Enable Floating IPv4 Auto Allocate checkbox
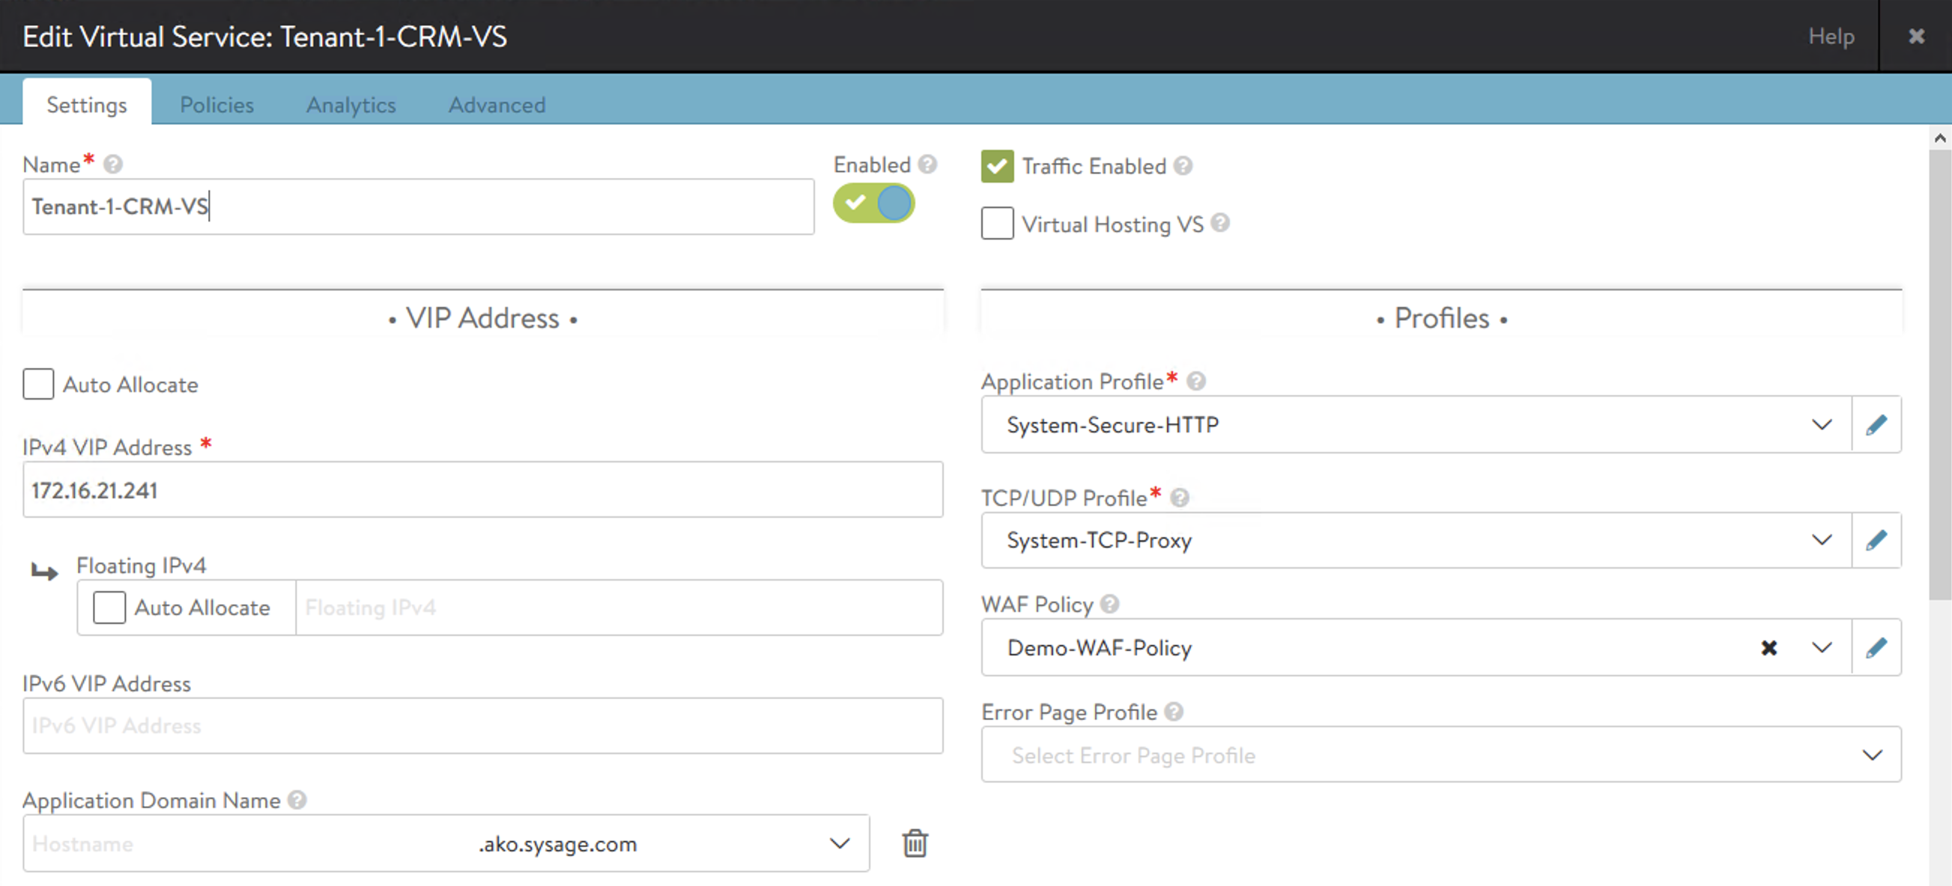Viewport: 1952px width, 886px height. [109, 608]
